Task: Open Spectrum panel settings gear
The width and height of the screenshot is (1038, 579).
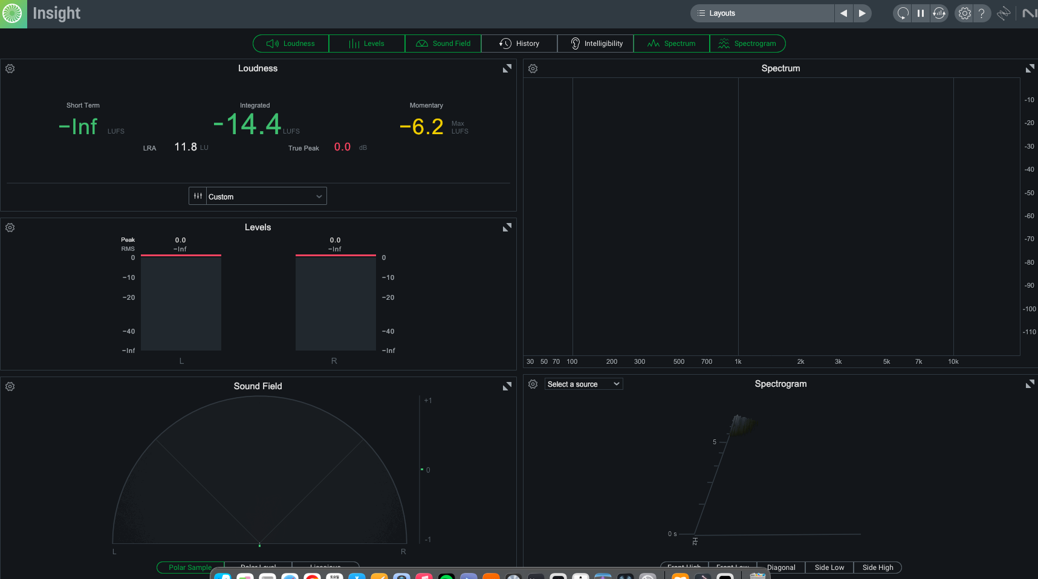Action: [x=533, y=69]
